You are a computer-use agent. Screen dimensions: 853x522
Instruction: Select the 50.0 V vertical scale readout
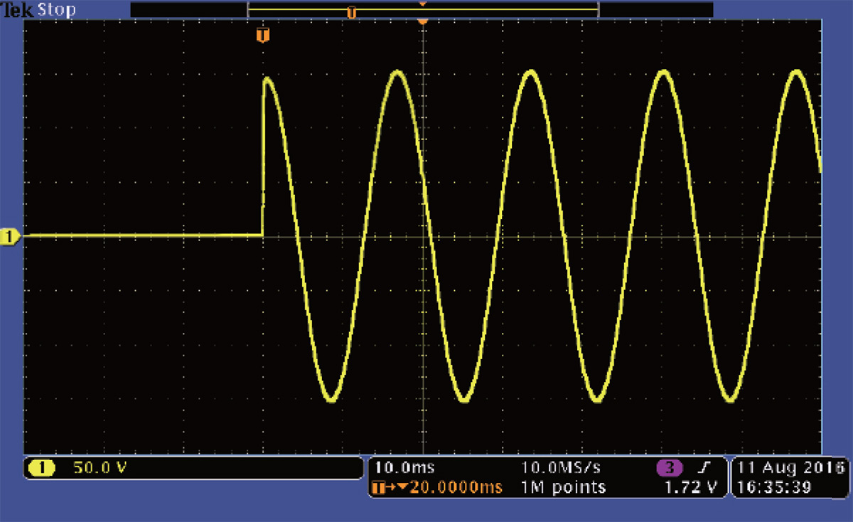[x=100, y=468]
